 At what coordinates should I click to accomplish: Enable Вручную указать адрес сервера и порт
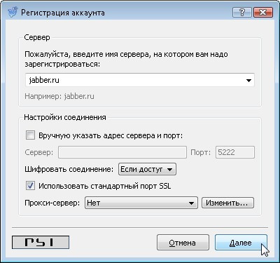coord(30,135)
